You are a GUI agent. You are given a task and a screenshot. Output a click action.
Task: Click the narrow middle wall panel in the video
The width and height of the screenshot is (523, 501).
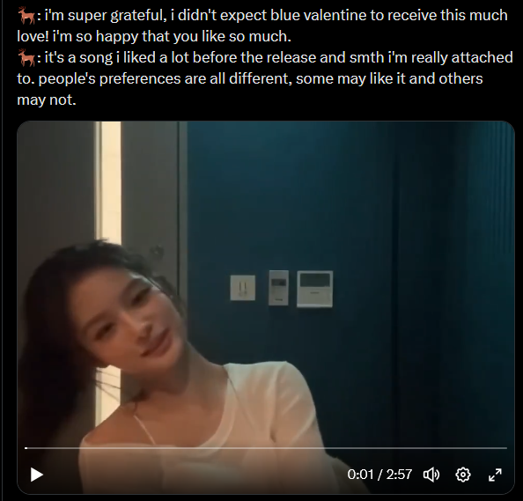[x=278, y=288]
